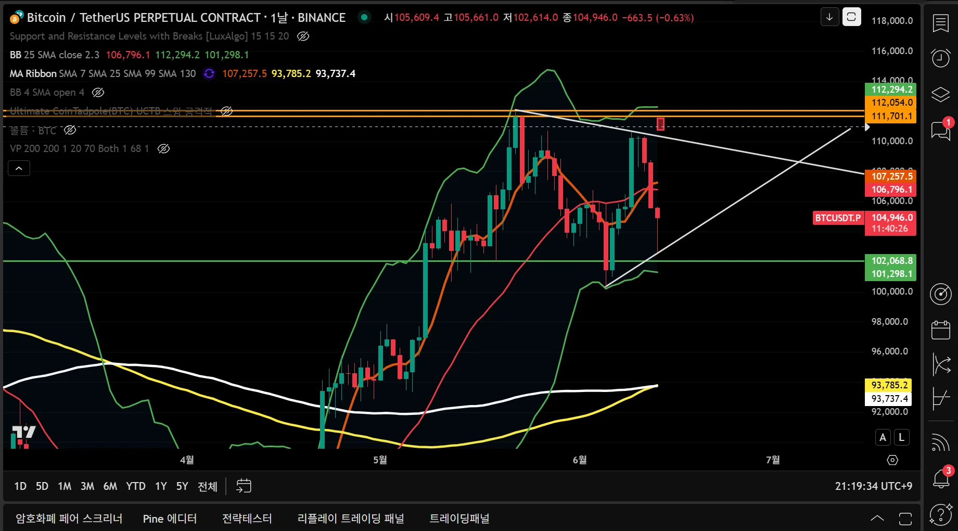Viewport: 958px width, 531px height.
Task: Click the TradingView logo on the chart
Action: click(23, 432)
